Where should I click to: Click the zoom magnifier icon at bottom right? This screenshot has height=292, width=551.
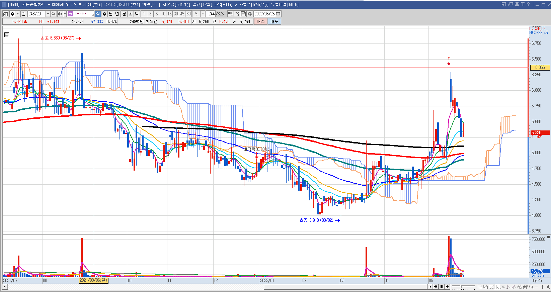click(x=531, y=287)
